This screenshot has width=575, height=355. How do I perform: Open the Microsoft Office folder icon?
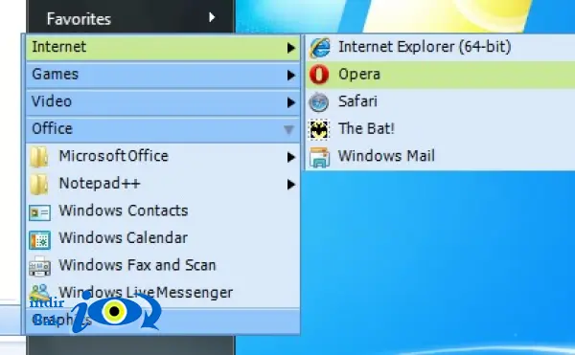[x=39, y=157]
